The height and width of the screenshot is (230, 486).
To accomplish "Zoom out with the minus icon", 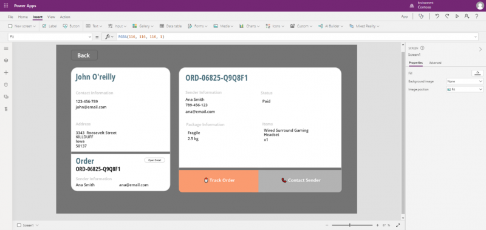I will point(327,225).
